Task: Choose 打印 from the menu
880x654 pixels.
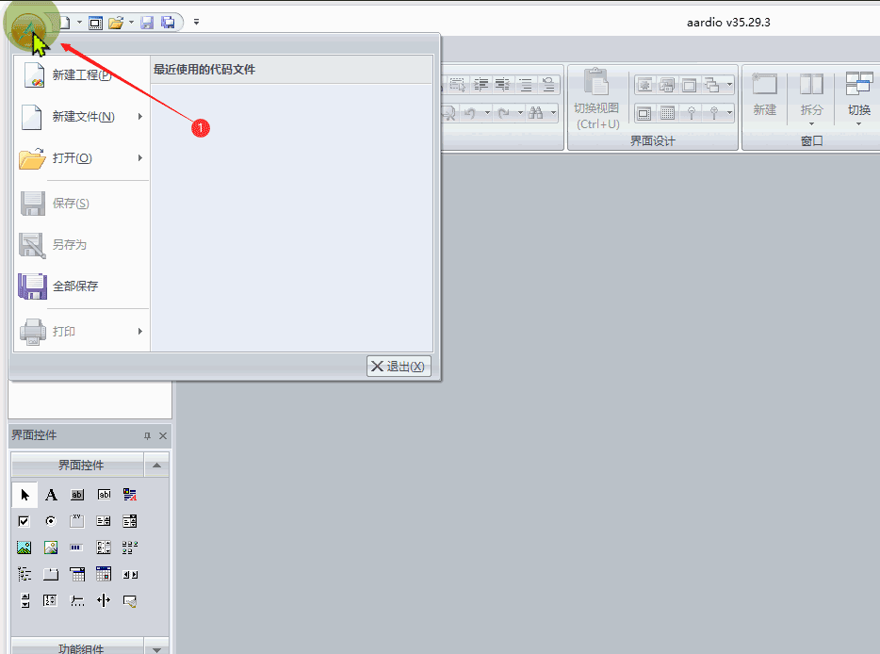Action: pyautogui.click(x=81, y=331)
